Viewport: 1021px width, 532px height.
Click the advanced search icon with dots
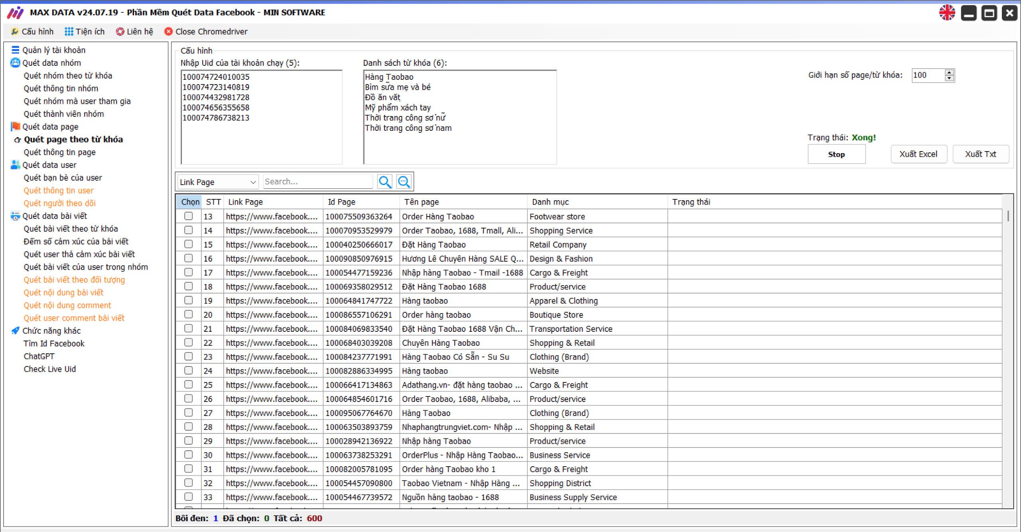pos(404,182)
